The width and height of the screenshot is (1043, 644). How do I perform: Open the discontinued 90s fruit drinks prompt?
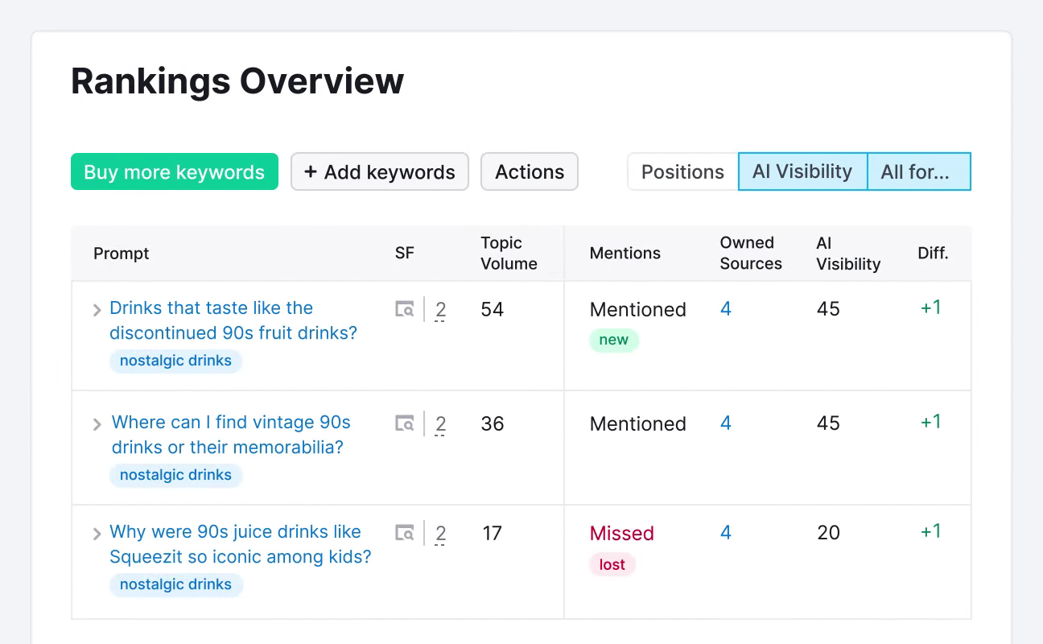[x=233, y=320]
